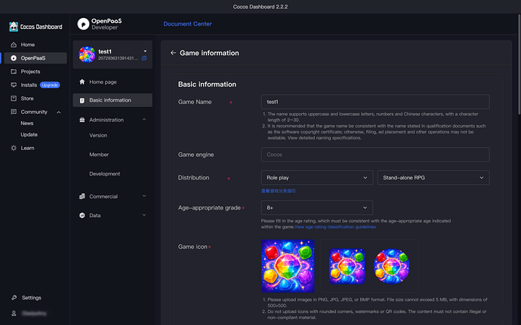Open the Document Center link
The image size is (521, 325).
point(187,24)
